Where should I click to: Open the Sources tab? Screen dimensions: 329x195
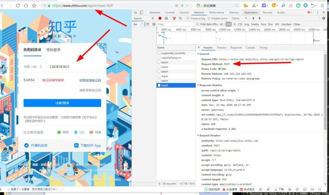pyautogui.click(x=184, y=12)
